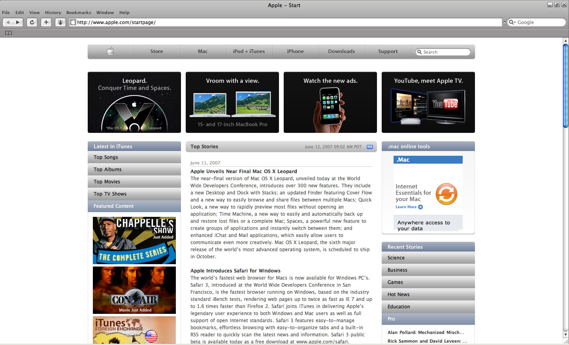This screenshot has width=569, height=345.
Task: Select Hot News in Recent Stories
Action: [428, 295]
